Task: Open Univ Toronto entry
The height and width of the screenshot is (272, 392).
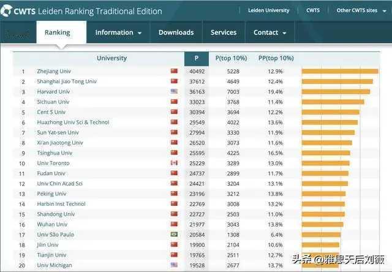Action: 53,163
